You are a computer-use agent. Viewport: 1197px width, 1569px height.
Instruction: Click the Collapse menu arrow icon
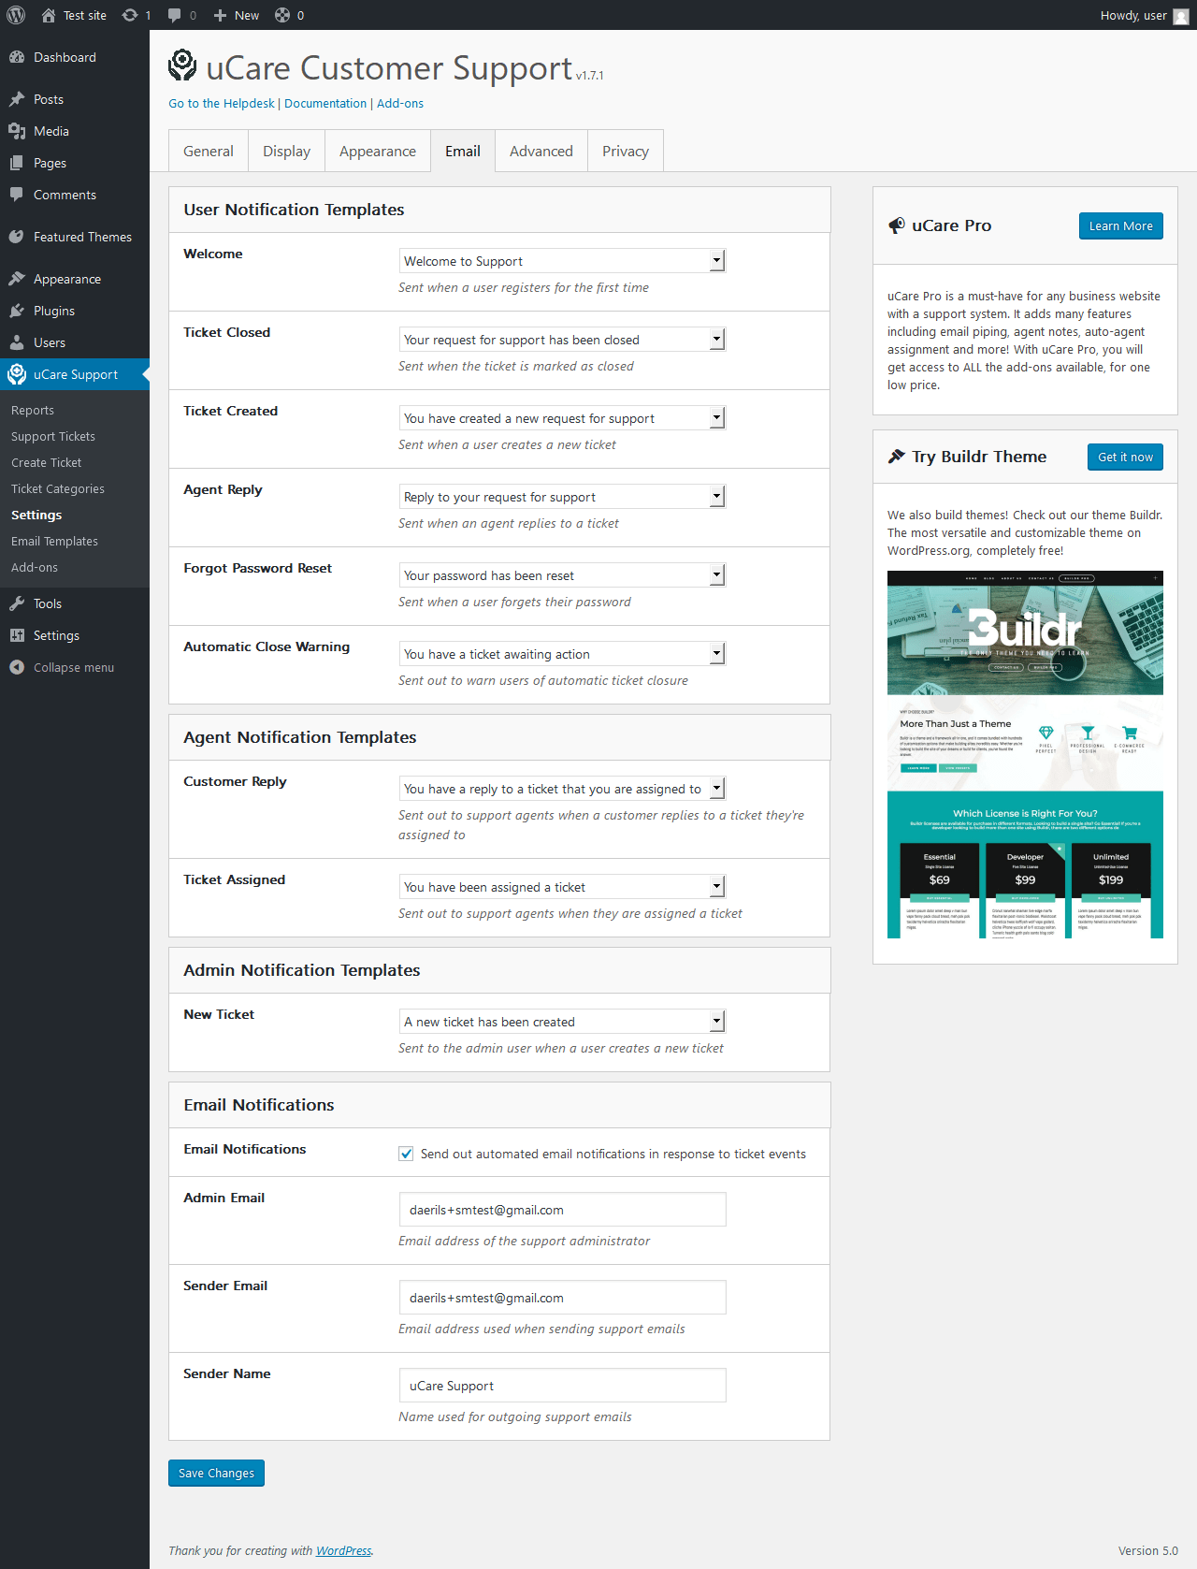tap(17, 667)
